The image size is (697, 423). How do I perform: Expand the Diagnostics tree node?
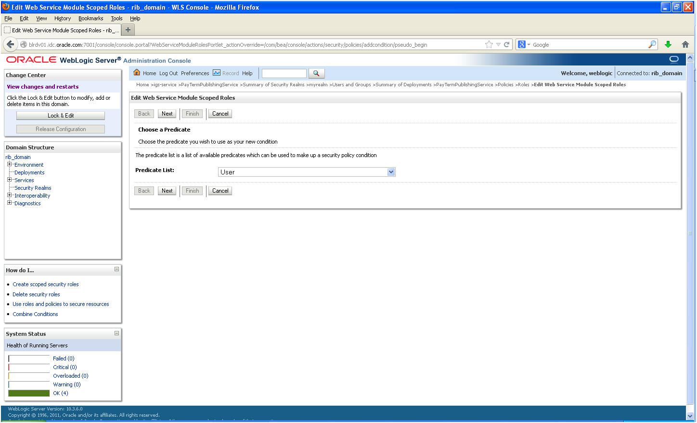(9, 203)
